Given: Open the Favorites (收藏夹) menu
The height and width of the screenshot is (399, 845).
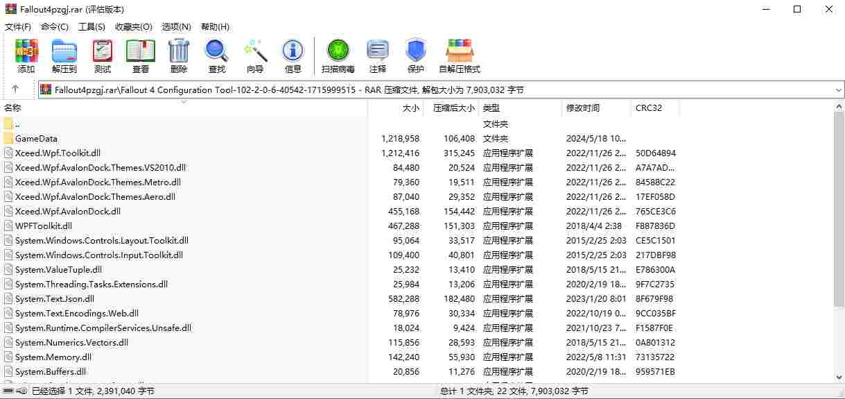Looking at the screenshot, I should point(134,26).
